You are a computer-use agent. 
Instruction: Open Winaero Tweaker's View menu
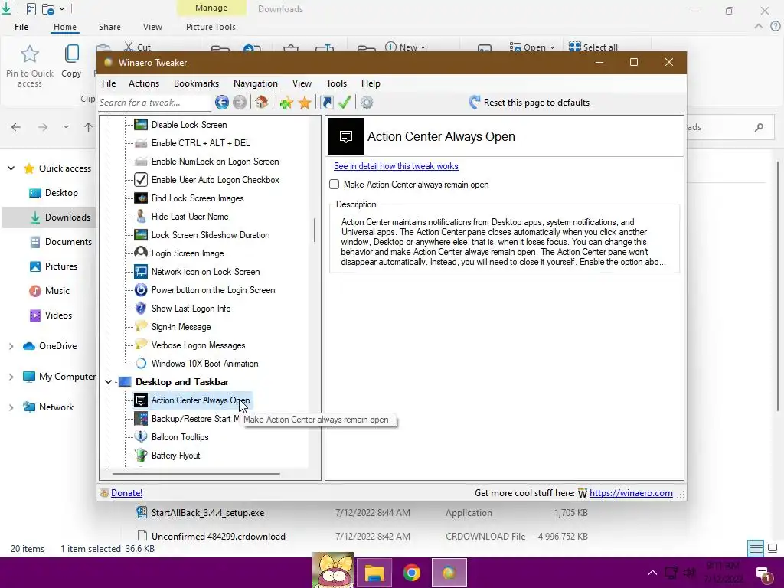coord(302,83)
